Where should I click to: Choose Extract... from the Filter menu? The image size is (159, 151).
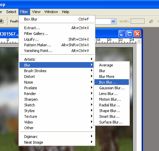(x=57, y=28)
